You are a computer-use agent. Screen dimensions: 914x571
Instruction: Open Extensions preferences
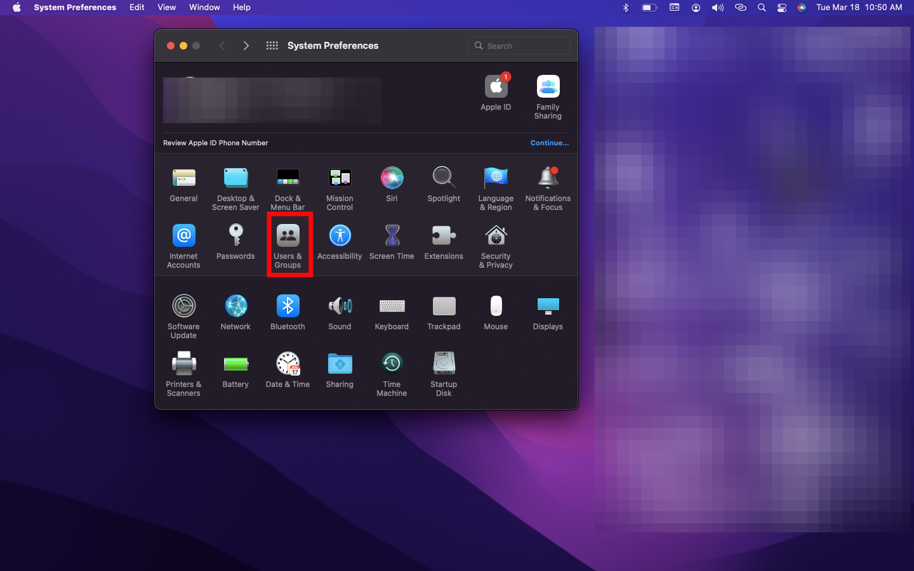point(444,242)
